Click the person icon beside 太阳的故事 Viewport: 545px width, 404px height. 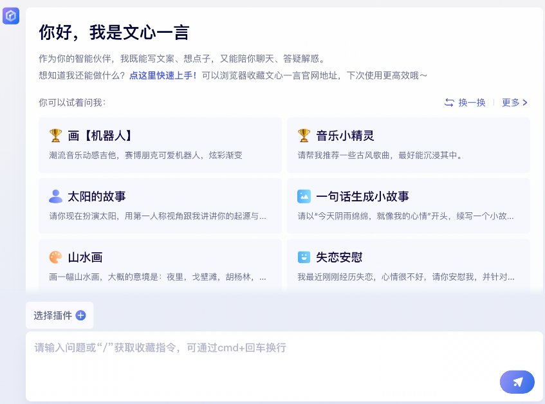pyautogui.click(x=55, y=196)
